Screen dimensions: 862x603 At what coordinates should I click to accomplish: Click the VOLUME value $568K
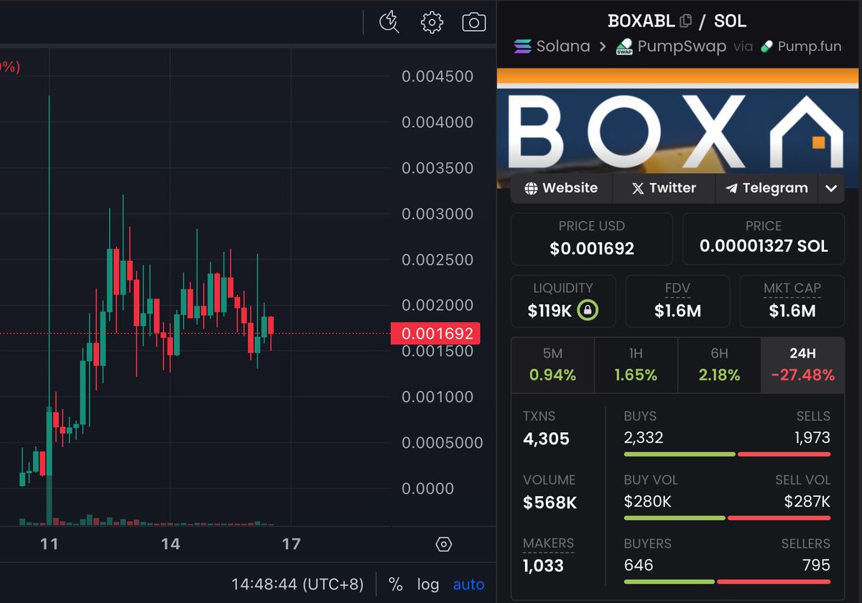click(550, 502)
